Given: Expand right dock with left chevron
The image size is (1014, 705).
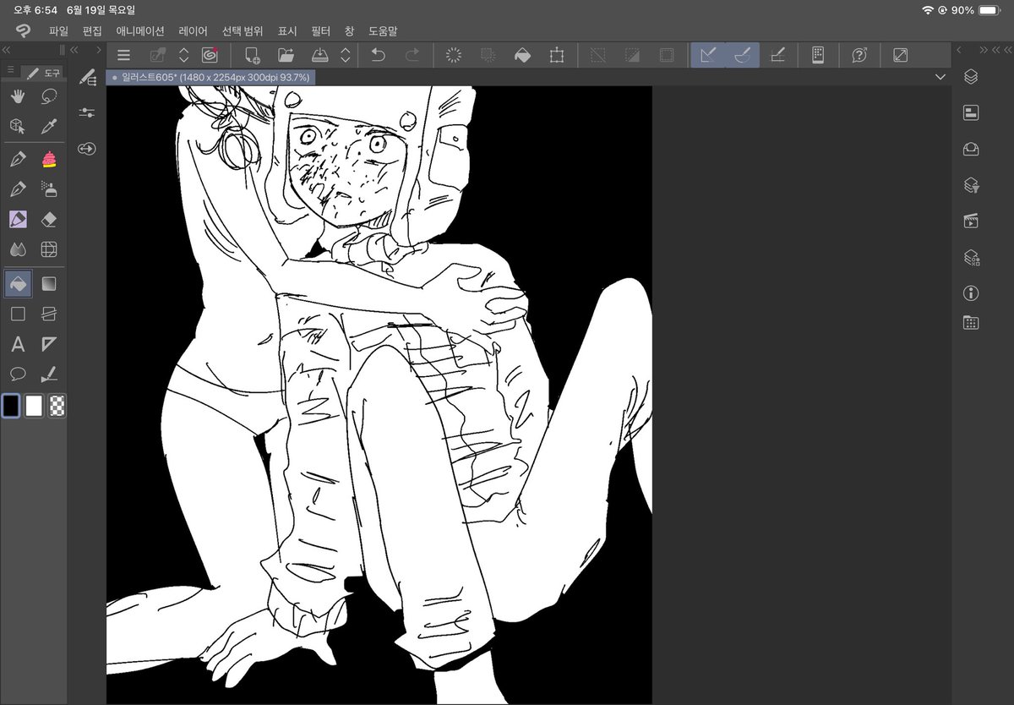Looking at the screenshot, I should [959, 51].
